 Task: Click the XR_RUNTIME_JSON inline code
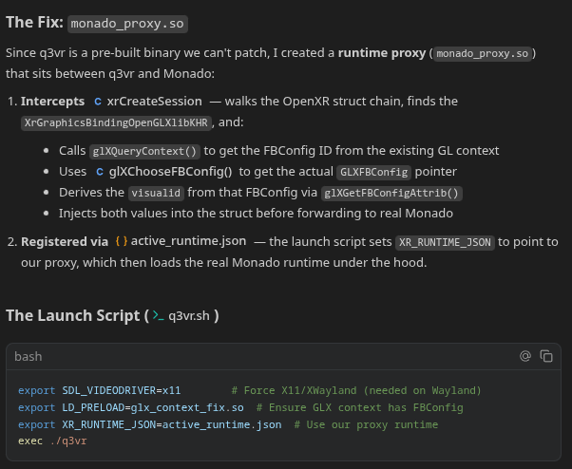click(x=445, y=242)
